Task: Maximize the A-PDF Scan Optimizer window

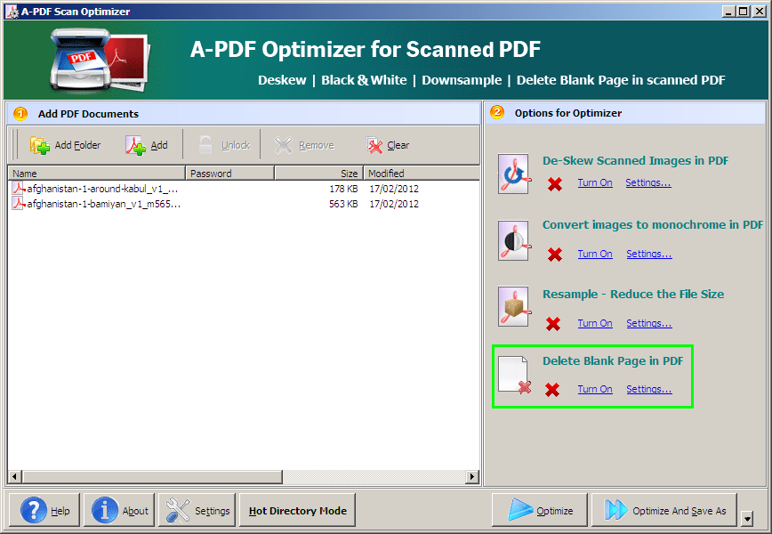Action: point(744,12)
